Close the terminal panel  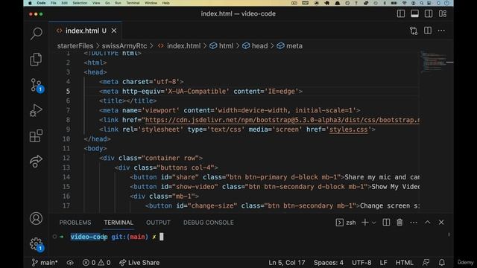441,223
